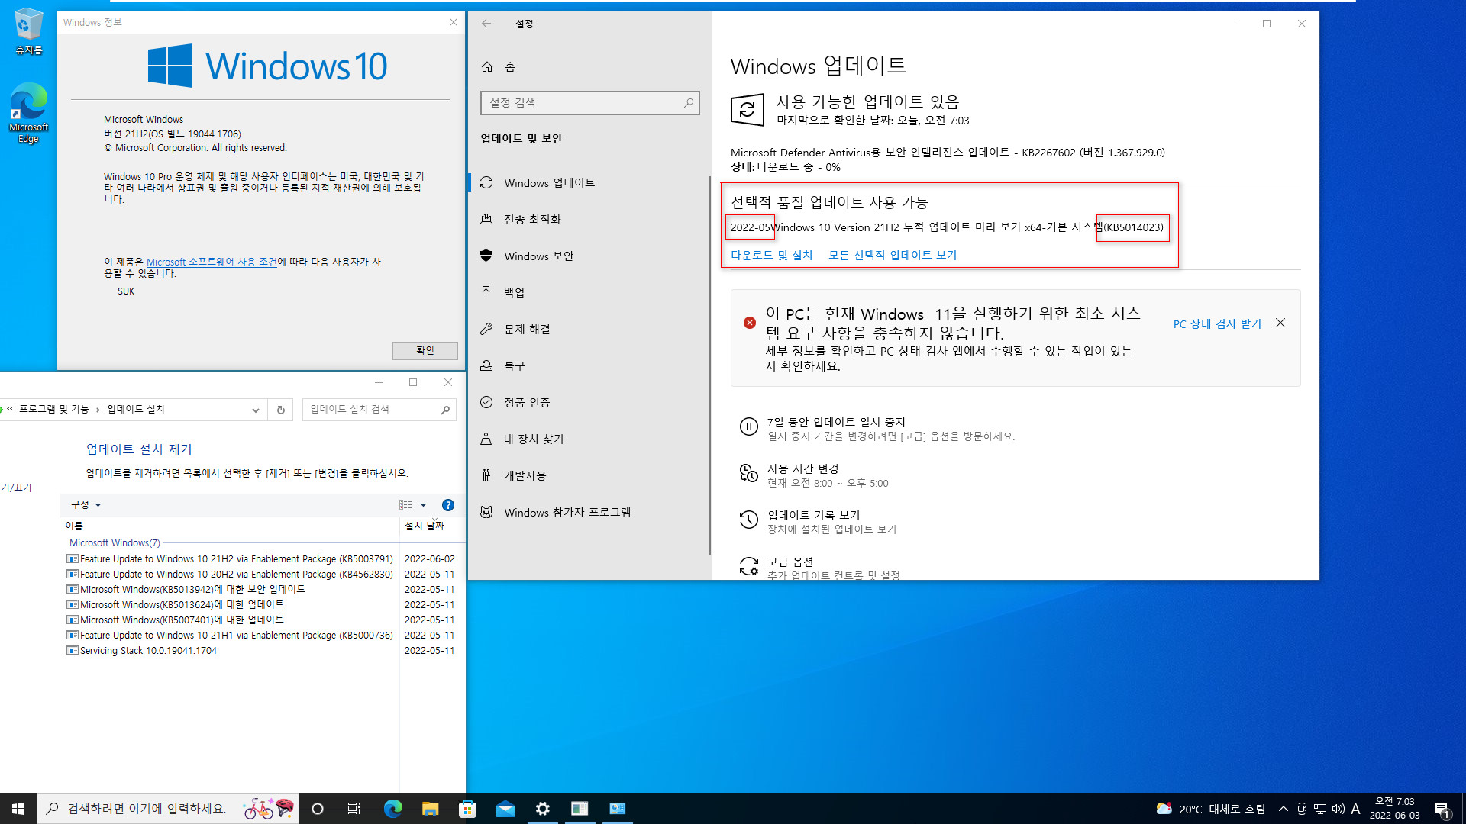Open Task View from taskbar
1466x824 pixels.
[354, 809]
